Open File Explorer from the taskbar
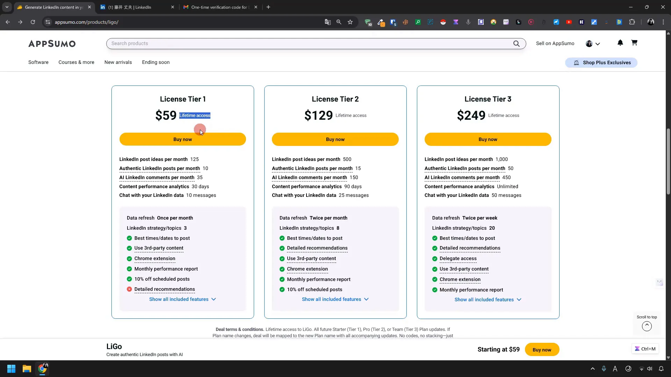 coord(27,369)
